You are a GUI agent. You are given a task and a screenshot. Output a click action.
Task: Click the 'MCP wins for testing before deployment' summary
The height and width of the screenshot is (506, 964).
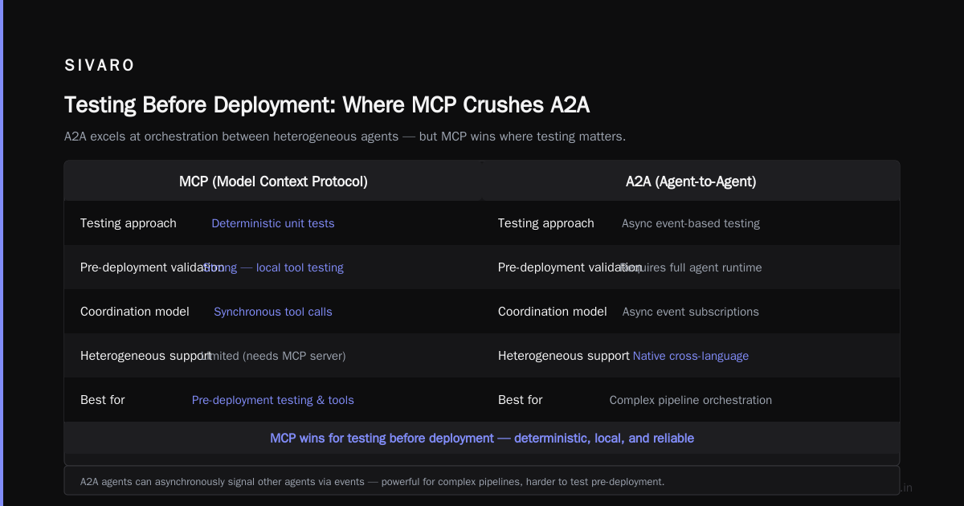[482, 439]
